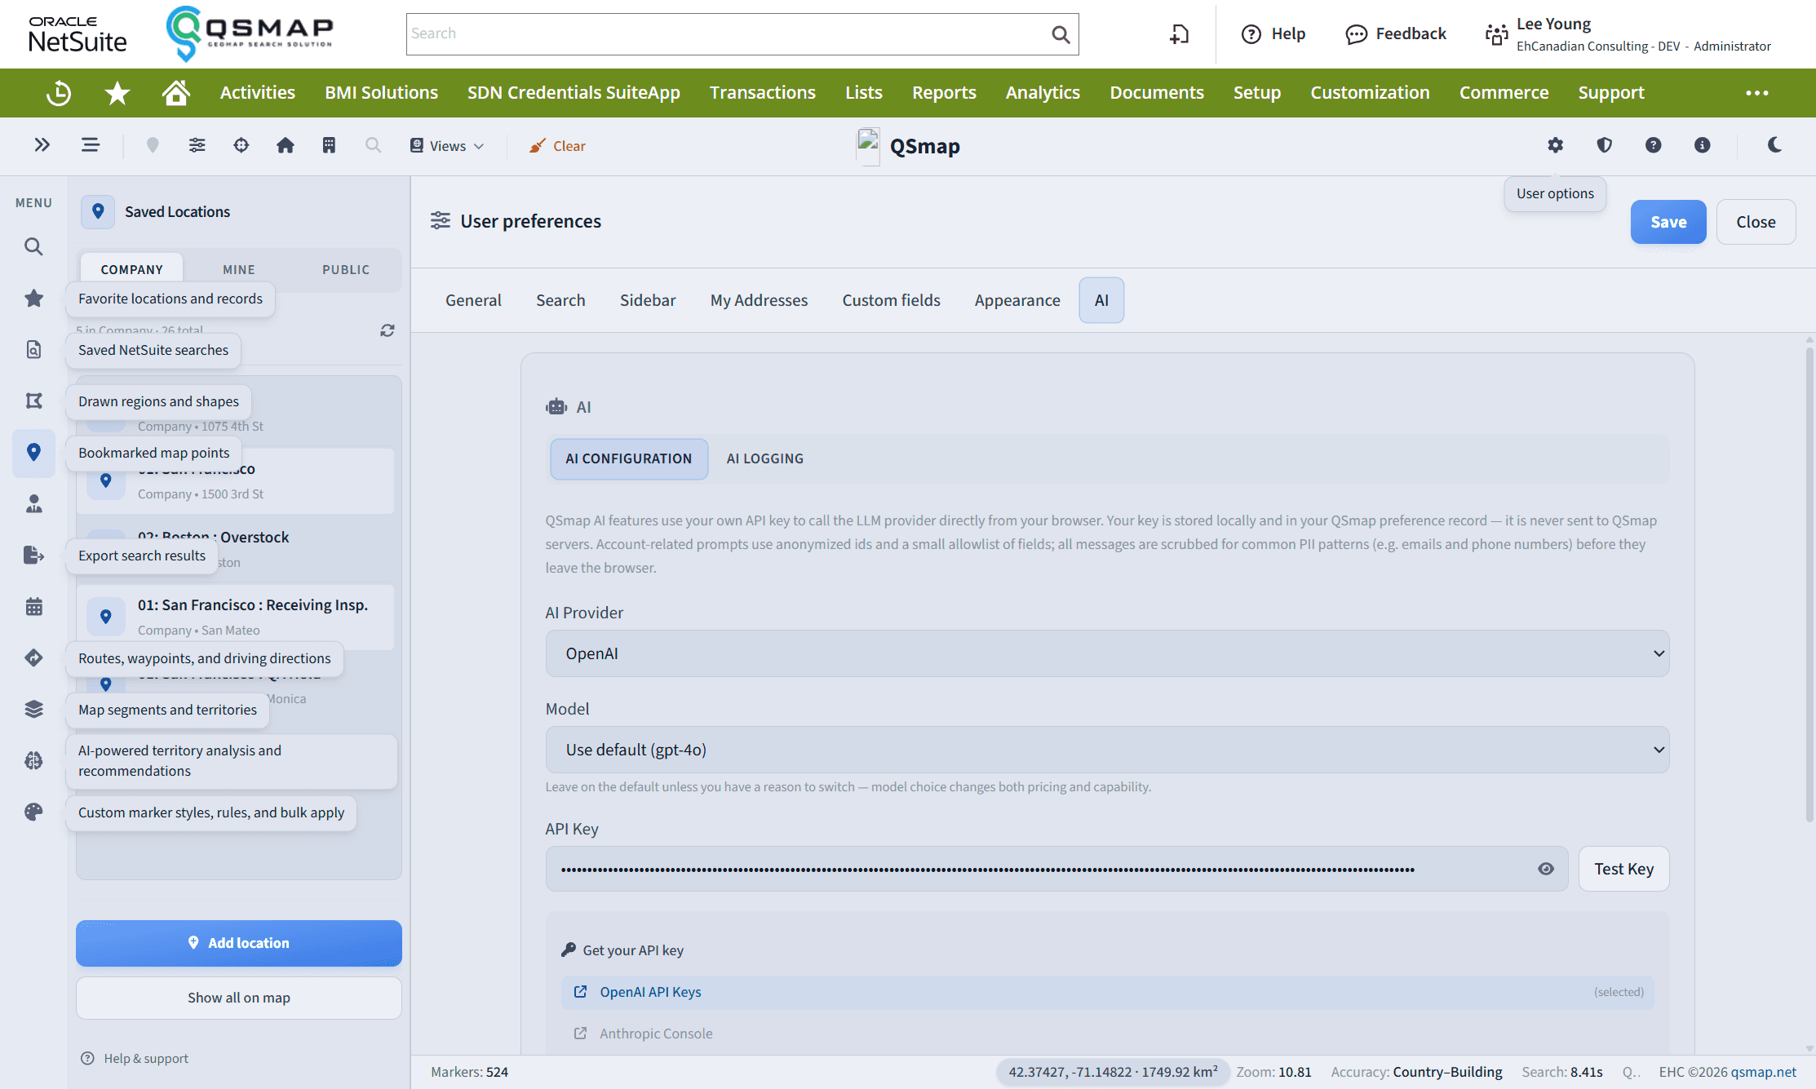Open the AI Provider dropdown
Screen dimensions: 1816x1089
tap(1107, 653)
